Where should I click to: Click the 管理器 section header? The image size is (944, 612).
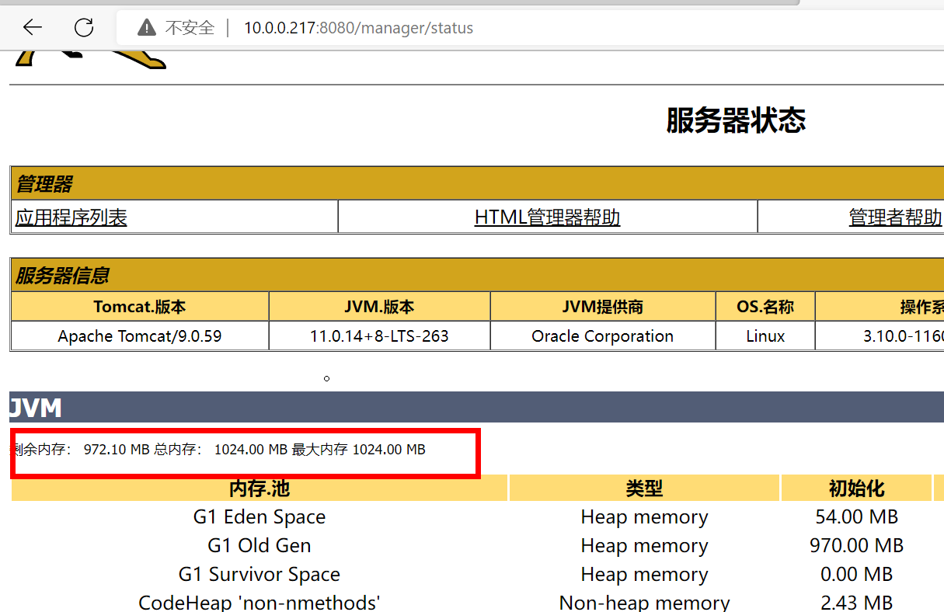(x=477, y=184)
